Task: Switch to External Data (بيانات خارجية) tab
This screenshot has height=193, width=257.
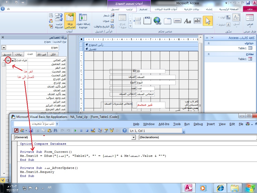Action: tap(191, 9)
